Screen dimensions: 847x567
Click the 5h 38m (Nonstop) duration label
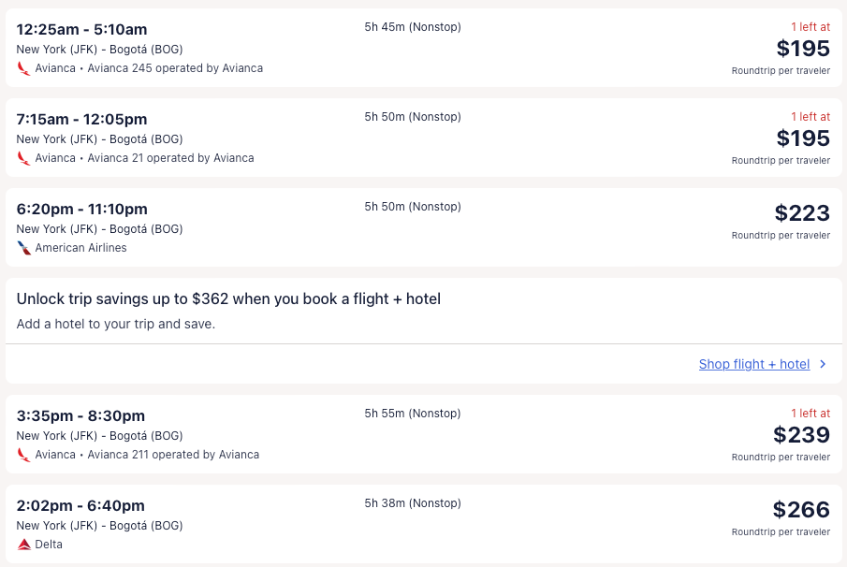(413, 503)
